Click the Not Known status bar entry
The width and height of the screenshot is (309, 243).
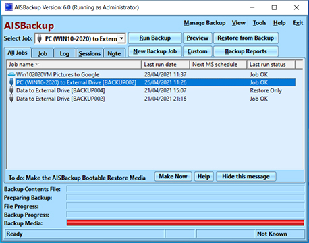click(x=272, y=234)
